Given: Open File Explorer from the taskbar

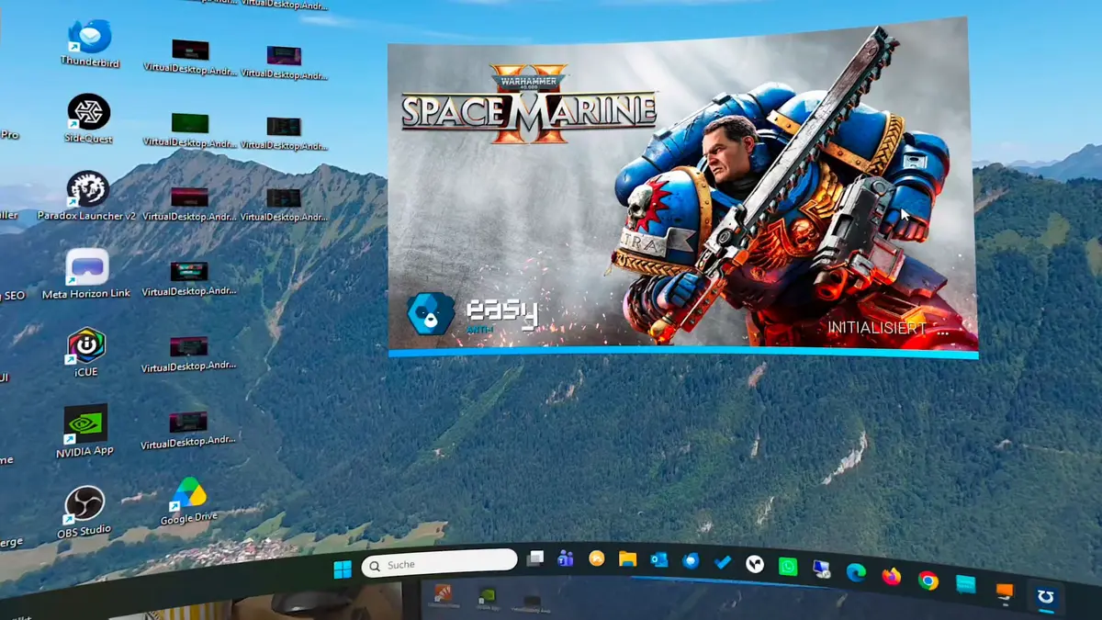Looking at the screenshot, I should (627, 558).
